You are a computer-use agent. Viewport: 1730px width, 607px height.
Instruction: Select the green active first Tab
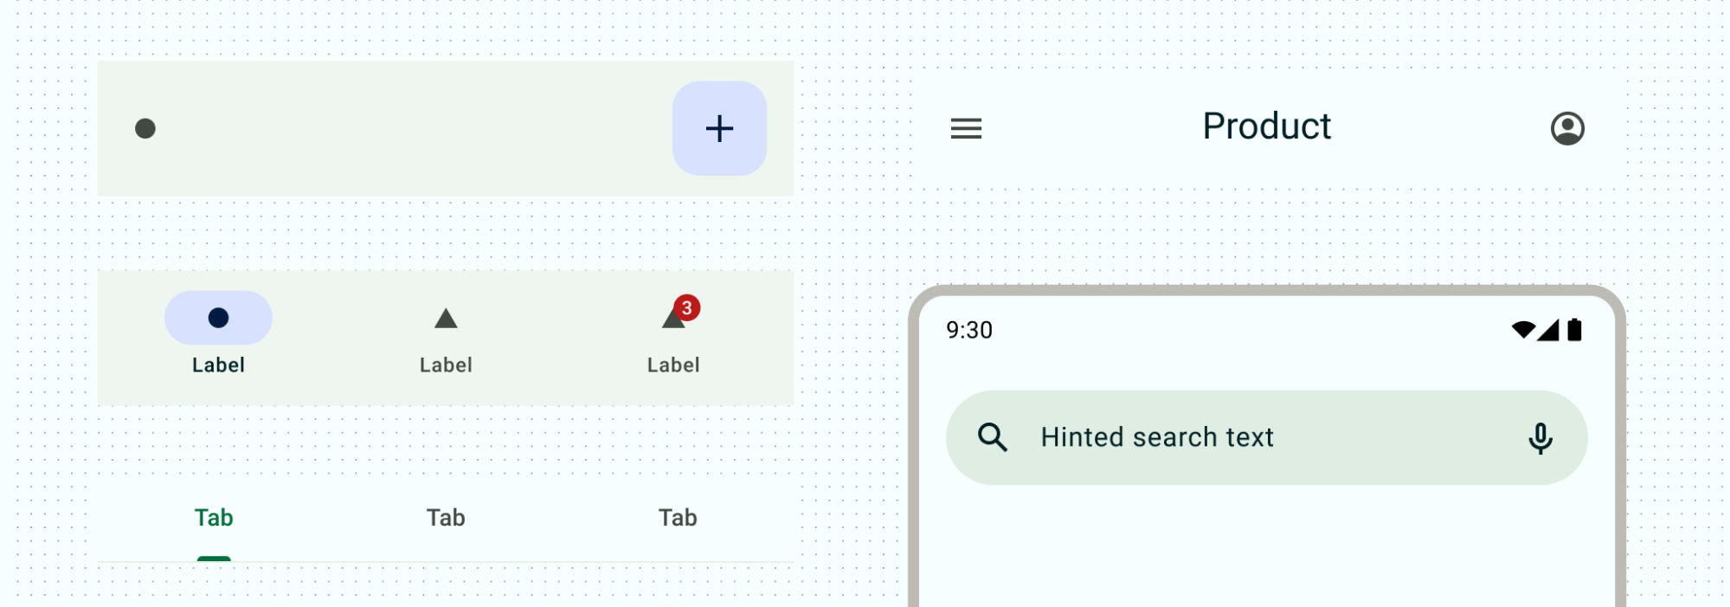click(214, 518)
